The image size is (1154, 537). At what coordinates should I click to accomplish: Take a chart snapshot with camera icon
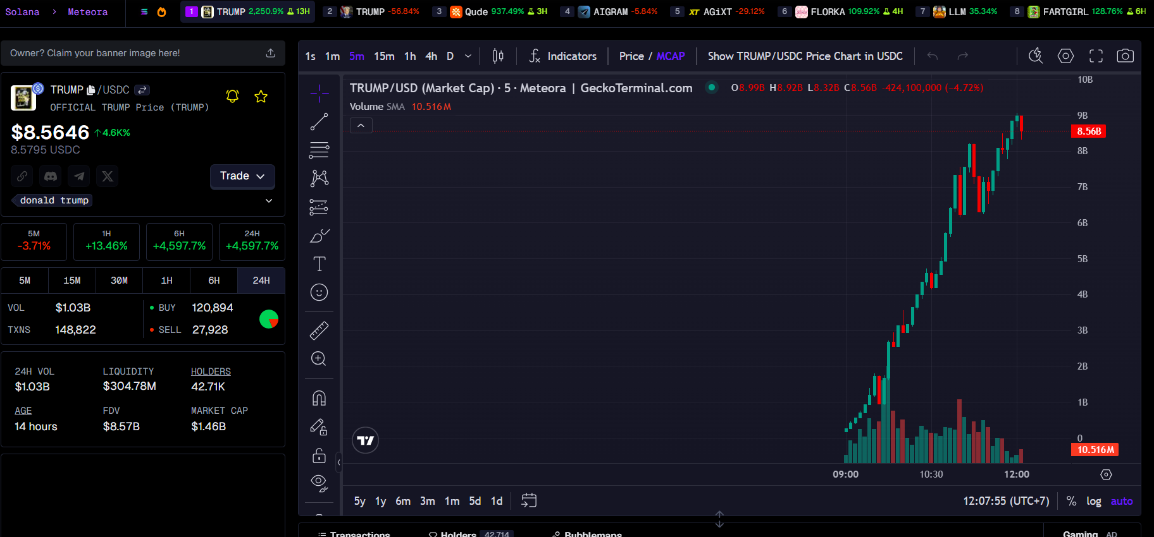point(1125,56)
